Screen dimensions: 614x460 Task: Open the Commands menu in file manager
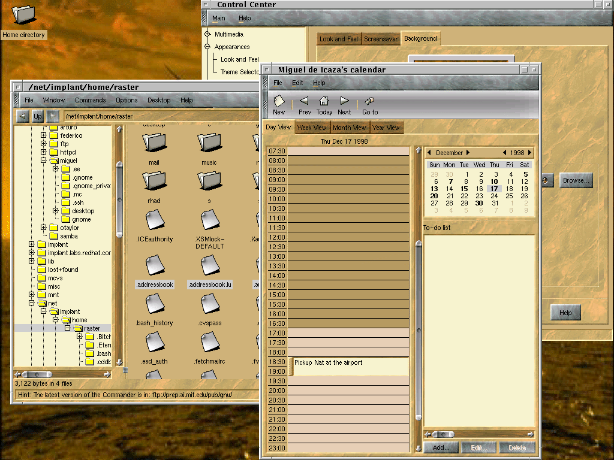tap(90, 100)
